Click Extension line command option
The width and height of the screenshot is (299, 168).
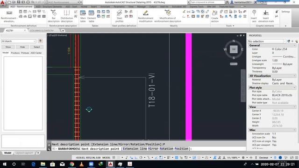pos(135,148)
